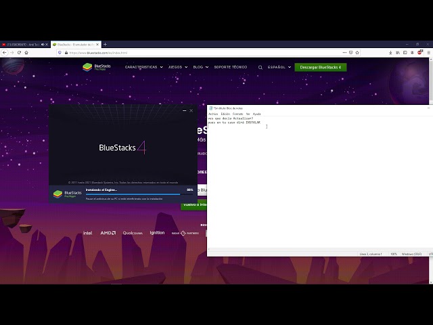Bookmark this page with the star icon
The height and width of the screenshot is (325, 433).
tap(357, 53)
